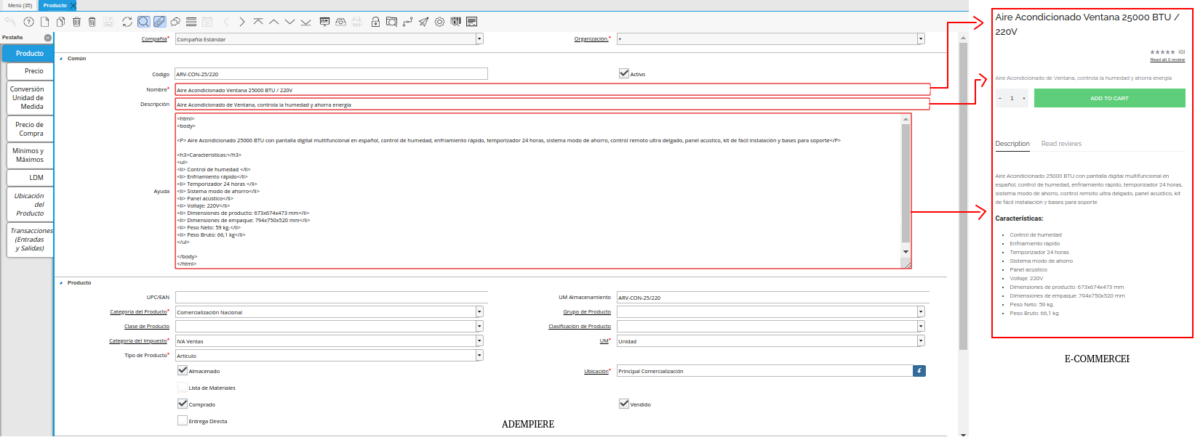Create a new record with blank-page icon
The image size is (1195, 437).
click(44, 22)
